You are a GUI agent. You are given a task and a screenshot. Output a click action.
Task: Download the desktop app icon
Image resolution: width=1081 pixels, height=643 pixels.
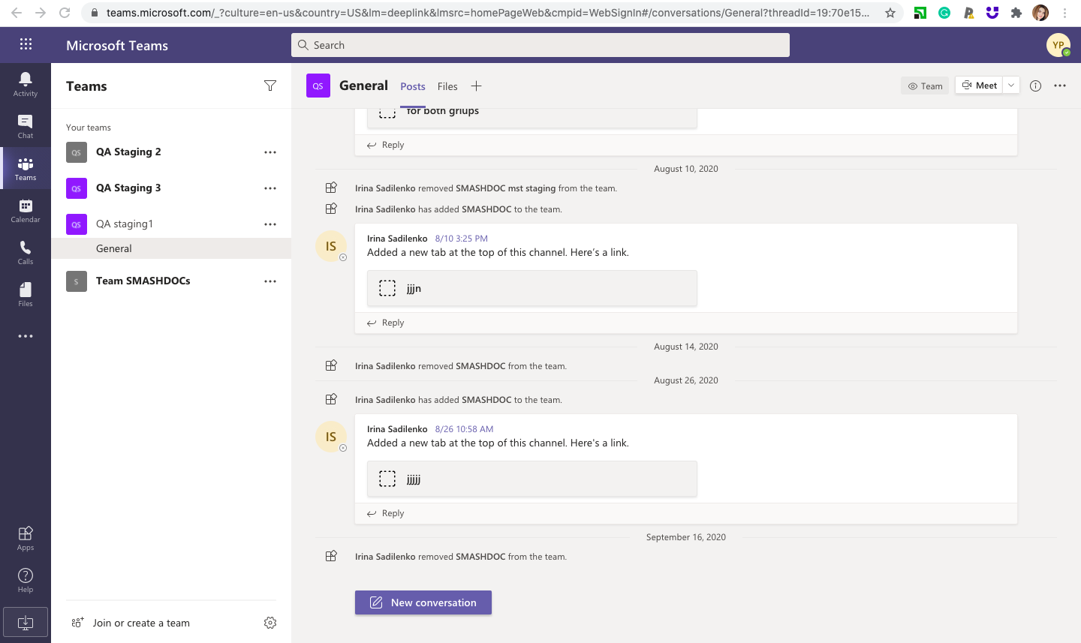point(26,622)
